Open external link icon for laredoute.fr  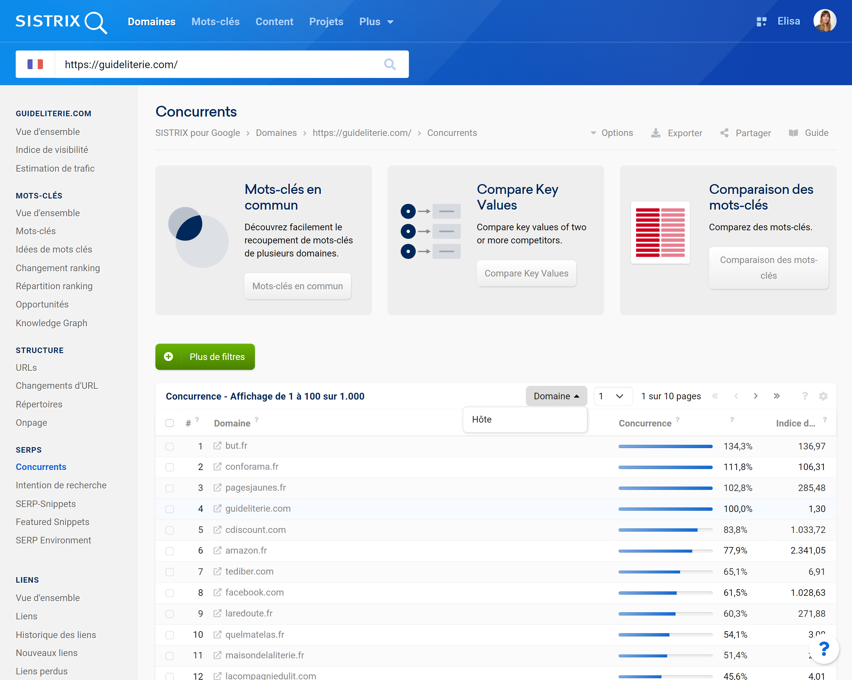tap(217, 613)
